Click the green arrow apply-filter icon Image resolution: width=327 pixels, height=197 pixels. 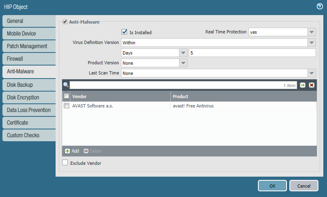[x=302, y=85]
